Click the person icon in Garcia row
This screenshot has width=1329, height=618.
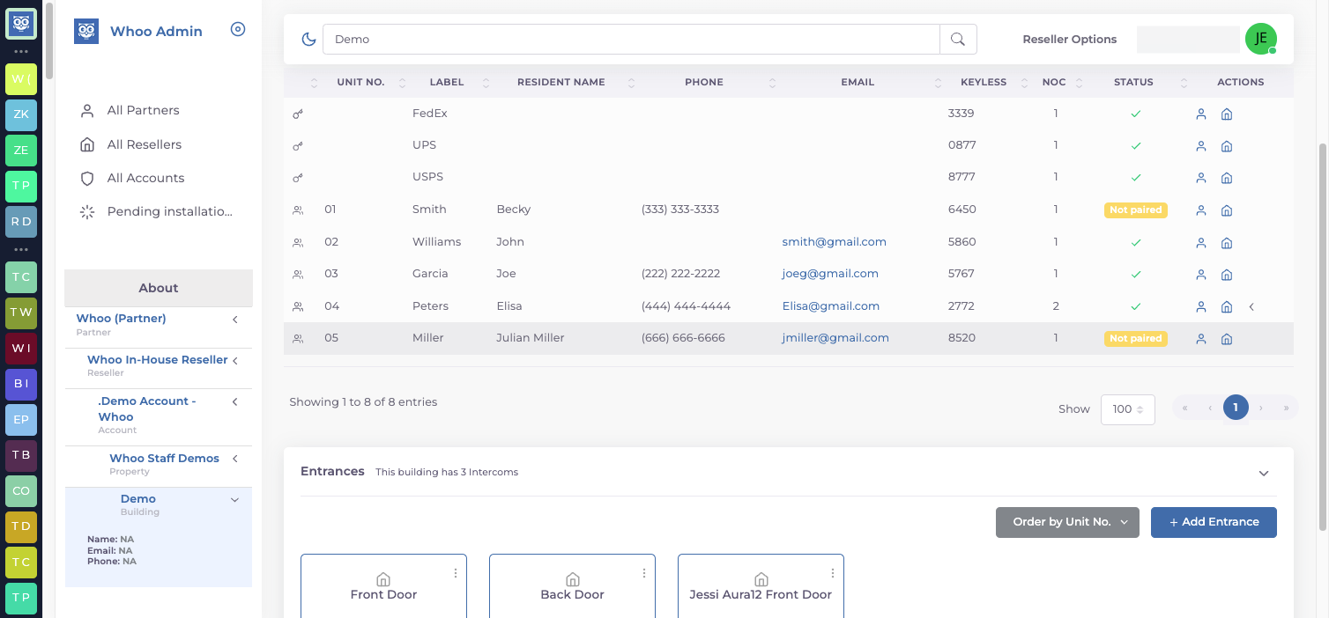1200,275
